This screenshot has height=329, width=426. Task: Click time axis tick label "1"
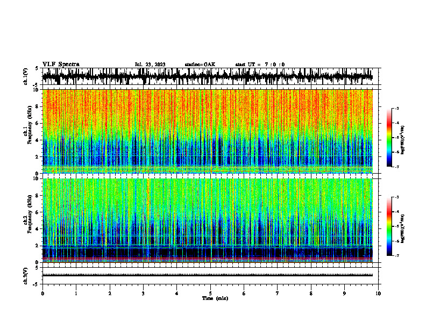coord(76,294)
